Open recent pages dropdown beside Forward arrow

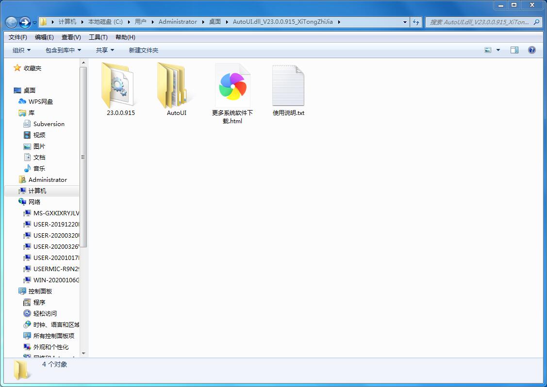(35, 23)
